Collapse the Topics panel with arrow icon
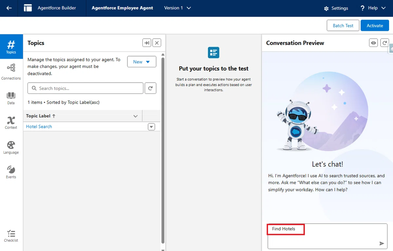393x251 pixels. [x=147, y=43]
